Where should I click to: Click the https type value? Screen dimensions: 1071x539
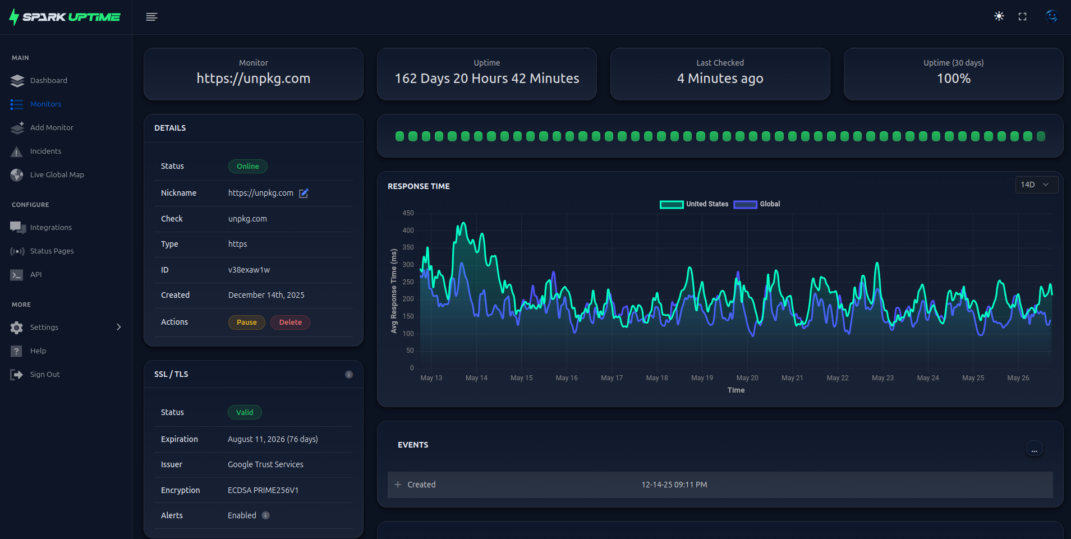tap(237, 244)
